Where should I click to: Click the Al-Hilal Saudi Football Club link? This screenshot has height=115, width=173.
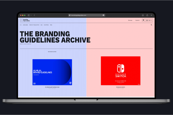(52, 87)
